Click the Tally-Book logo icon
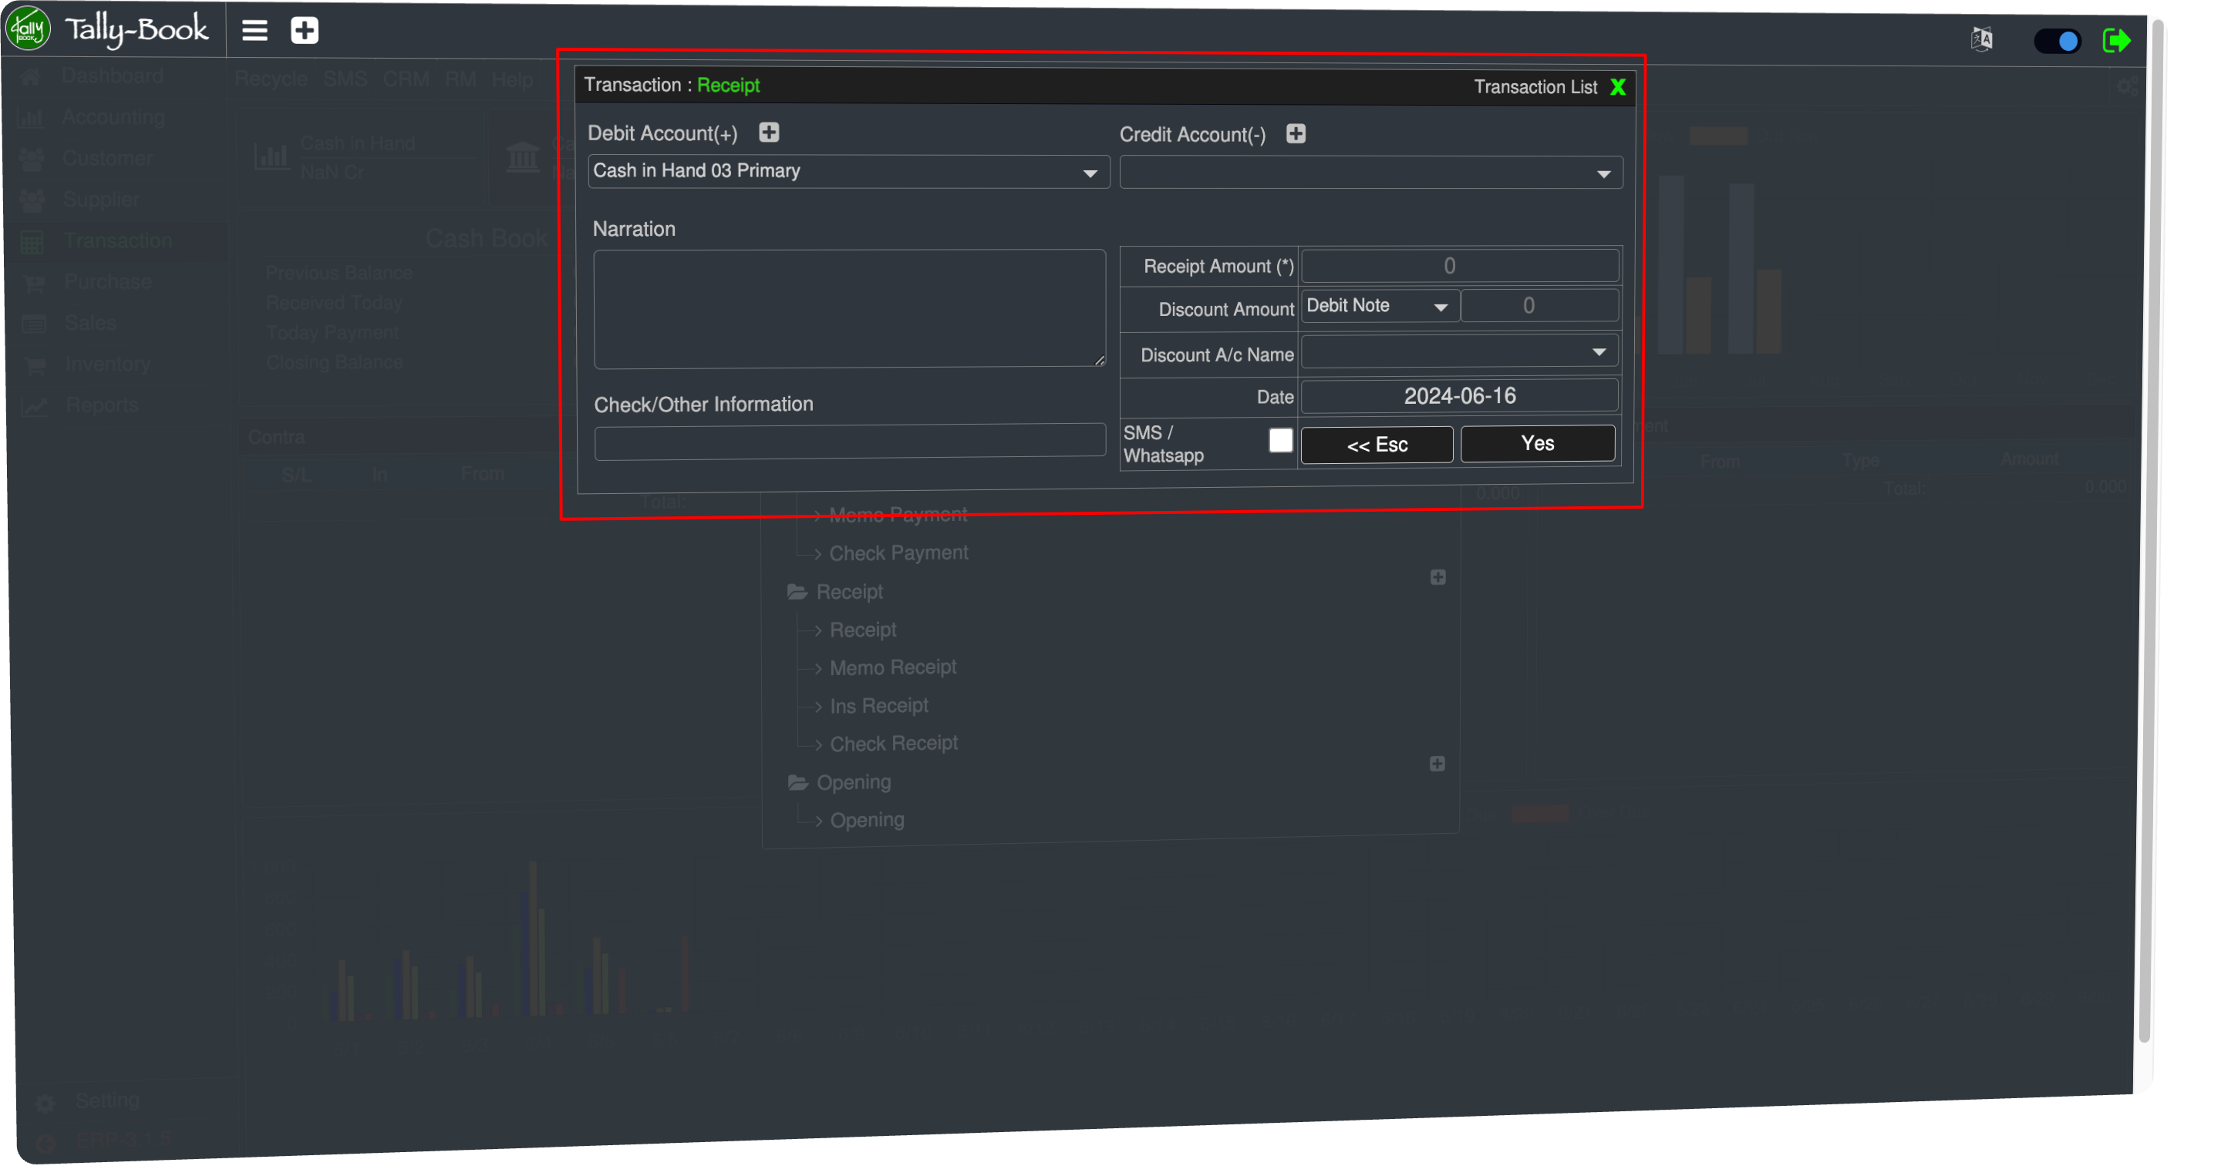This screenshot has width=2221, height=1176. (x=29, y=29)
